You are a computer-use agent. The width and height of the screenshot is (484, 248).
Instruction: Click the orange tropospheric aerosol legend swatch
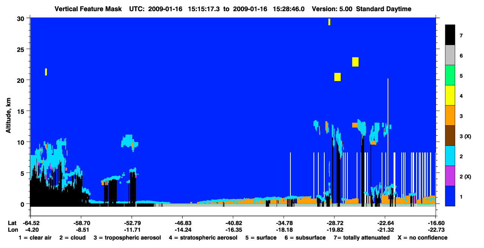[x=450, y=116]
